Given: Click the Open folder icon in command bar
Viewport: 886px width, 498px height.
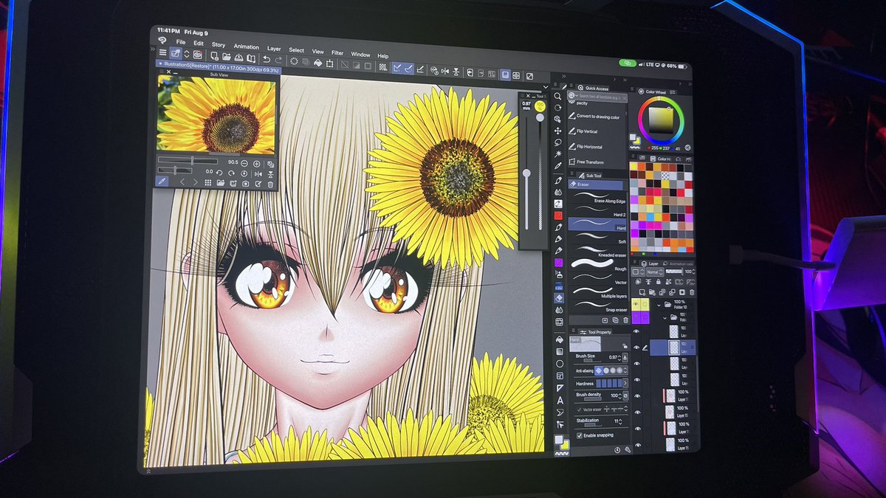Looking at the screenshot, I should (226, 57).
